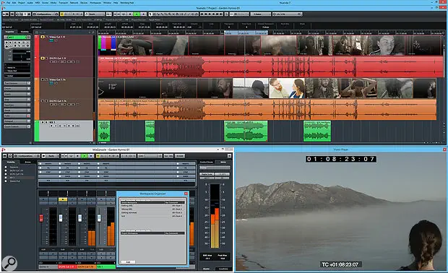The height and width of the screenshot is (273, 448).
Task: Record-enable the MX 1 track
Action: pos(51,126)
